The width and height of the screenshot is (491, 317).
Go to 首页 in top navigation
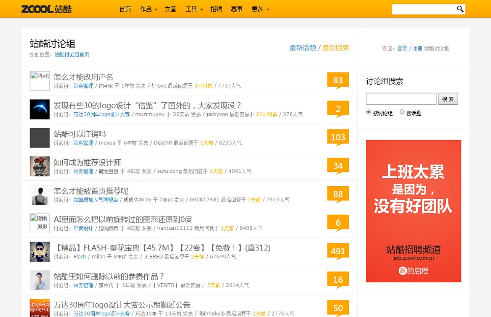[125, 9]
